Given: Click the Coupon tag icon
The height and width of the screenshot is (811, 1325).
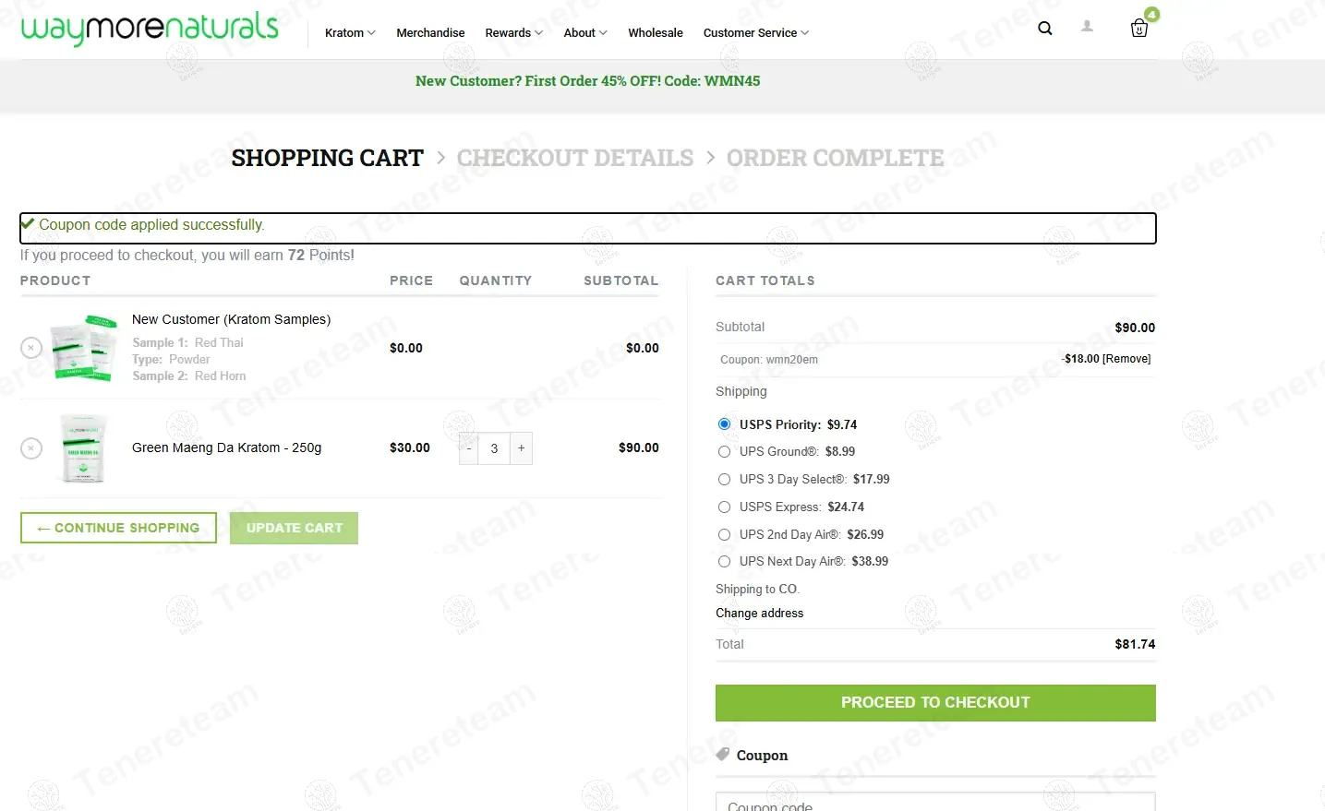Looking at the screenshot, I should coord(723,754).
